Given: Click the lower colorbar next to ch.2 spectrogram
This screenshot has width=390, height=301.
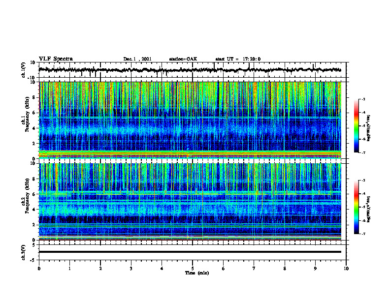Looking at the screenshot, I should tap(356, 207).
